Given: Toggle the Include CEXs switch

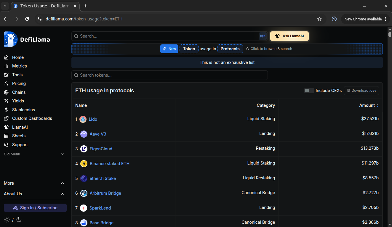Looking at the screenshot, I should click(309, 91).
